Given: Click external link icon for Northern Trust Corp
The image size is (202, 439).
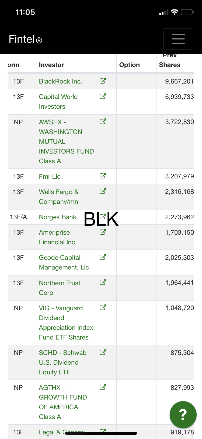Looking at the screenshot, I should (x=103, y=282).
